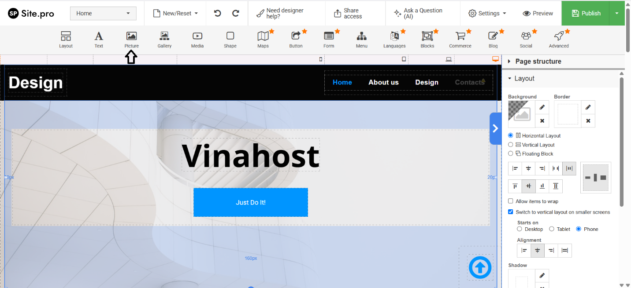Click the undo arrow icon
631x288 pixels.
point(217,13)
